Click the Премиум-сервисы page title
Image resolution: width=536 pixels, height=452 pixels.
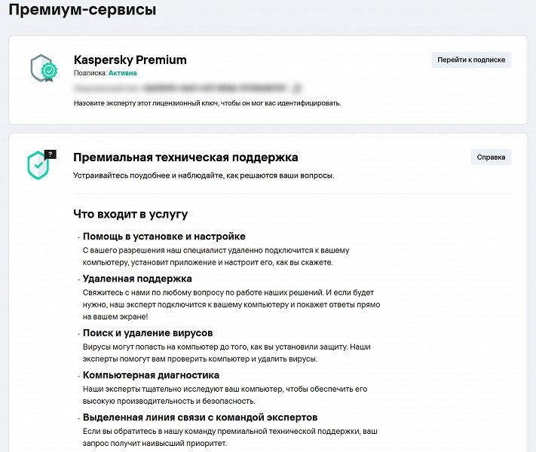(x=82, y=10)
